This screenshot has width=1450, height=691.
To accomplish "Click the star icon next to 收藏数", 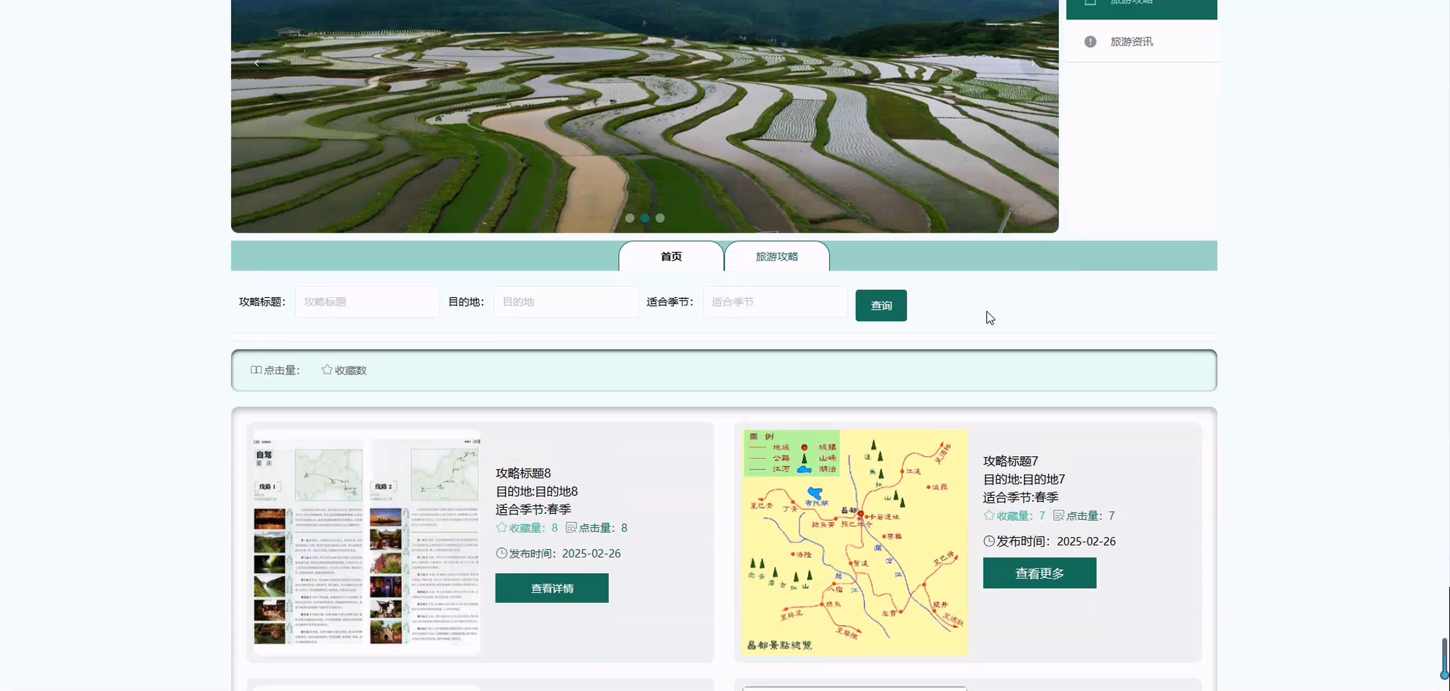I will (x=327, y=370).
